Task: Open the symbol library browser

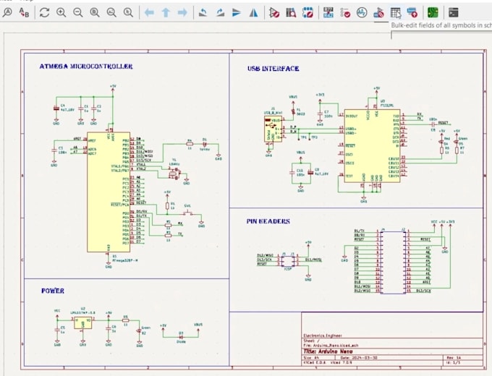Action: [x=291, y=12]
